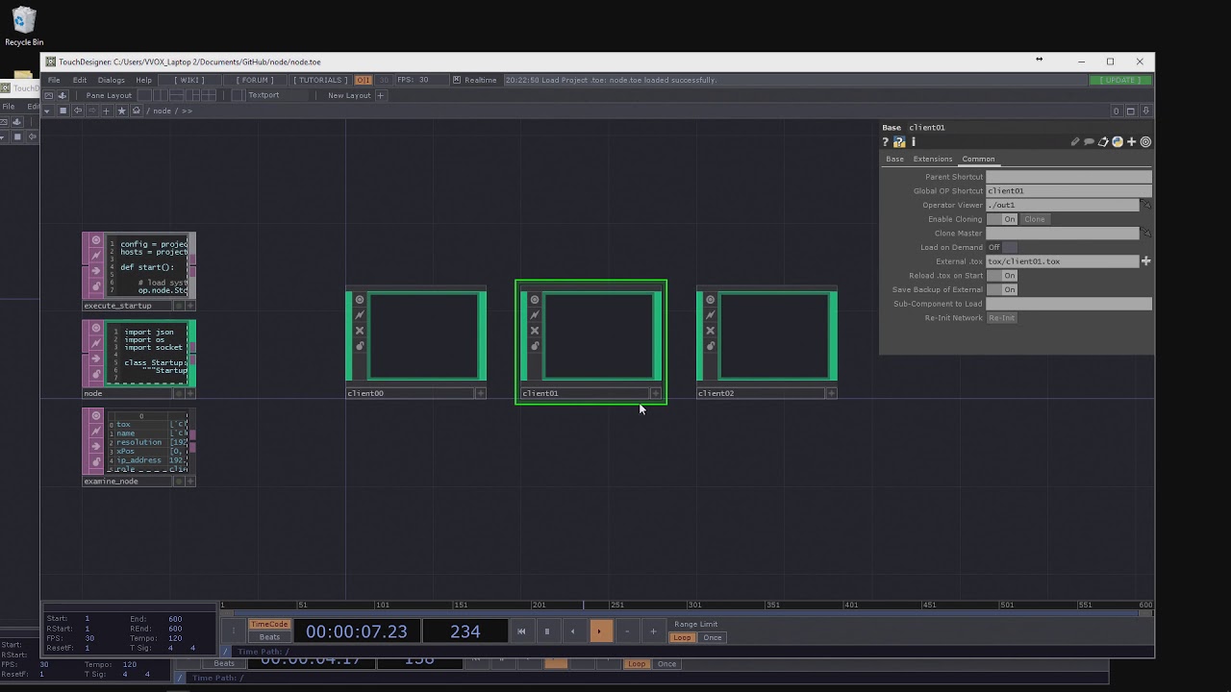
Task: Open the comment speech bubble icon
Action: coord(1089,141)
